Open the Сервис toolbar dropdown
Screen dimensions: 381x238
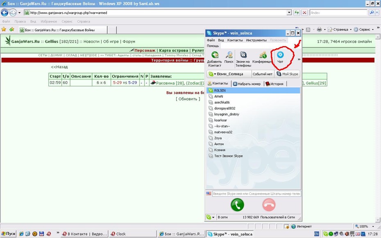tap(364, 29)
